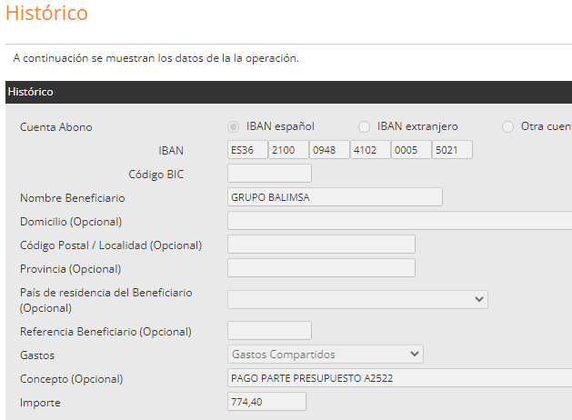Click the empty Código BIC field
Viewport: 572px width, 420px height.
269,174
